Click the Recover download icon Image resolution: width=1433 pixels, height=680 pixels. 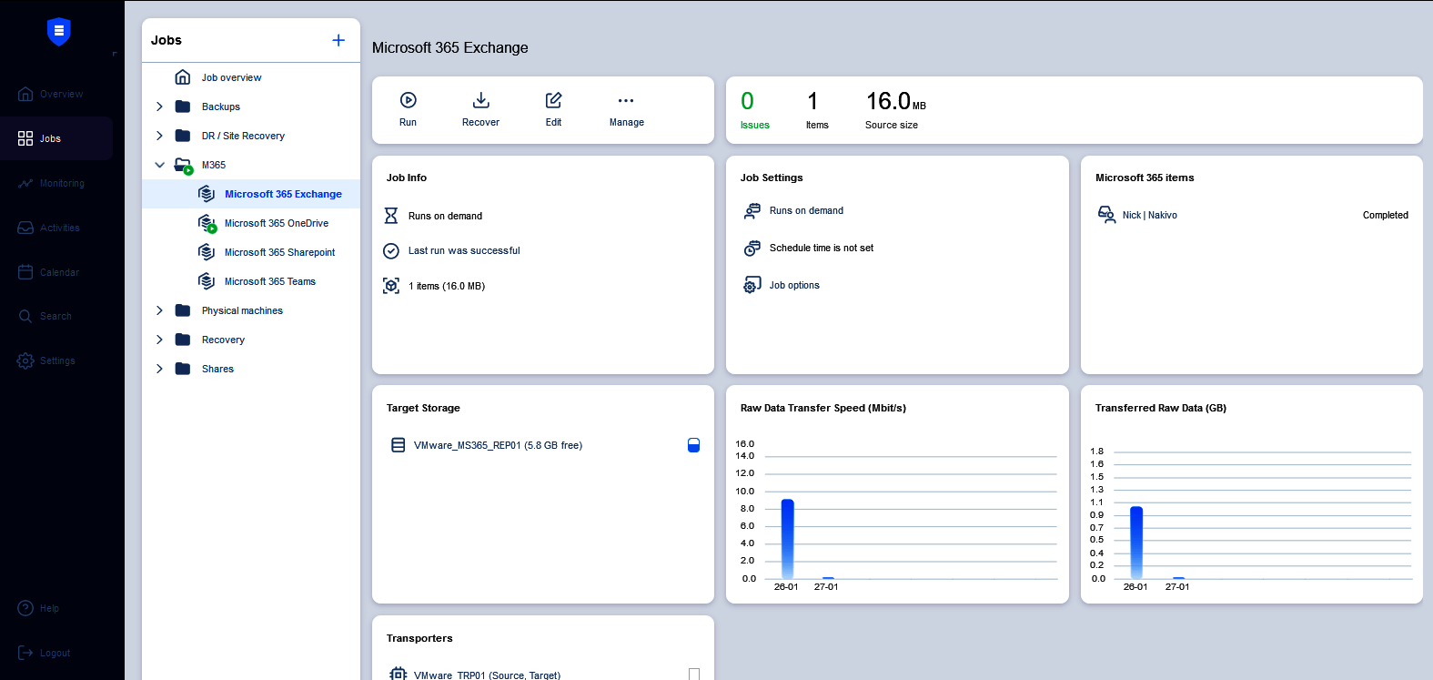(480, 100)
